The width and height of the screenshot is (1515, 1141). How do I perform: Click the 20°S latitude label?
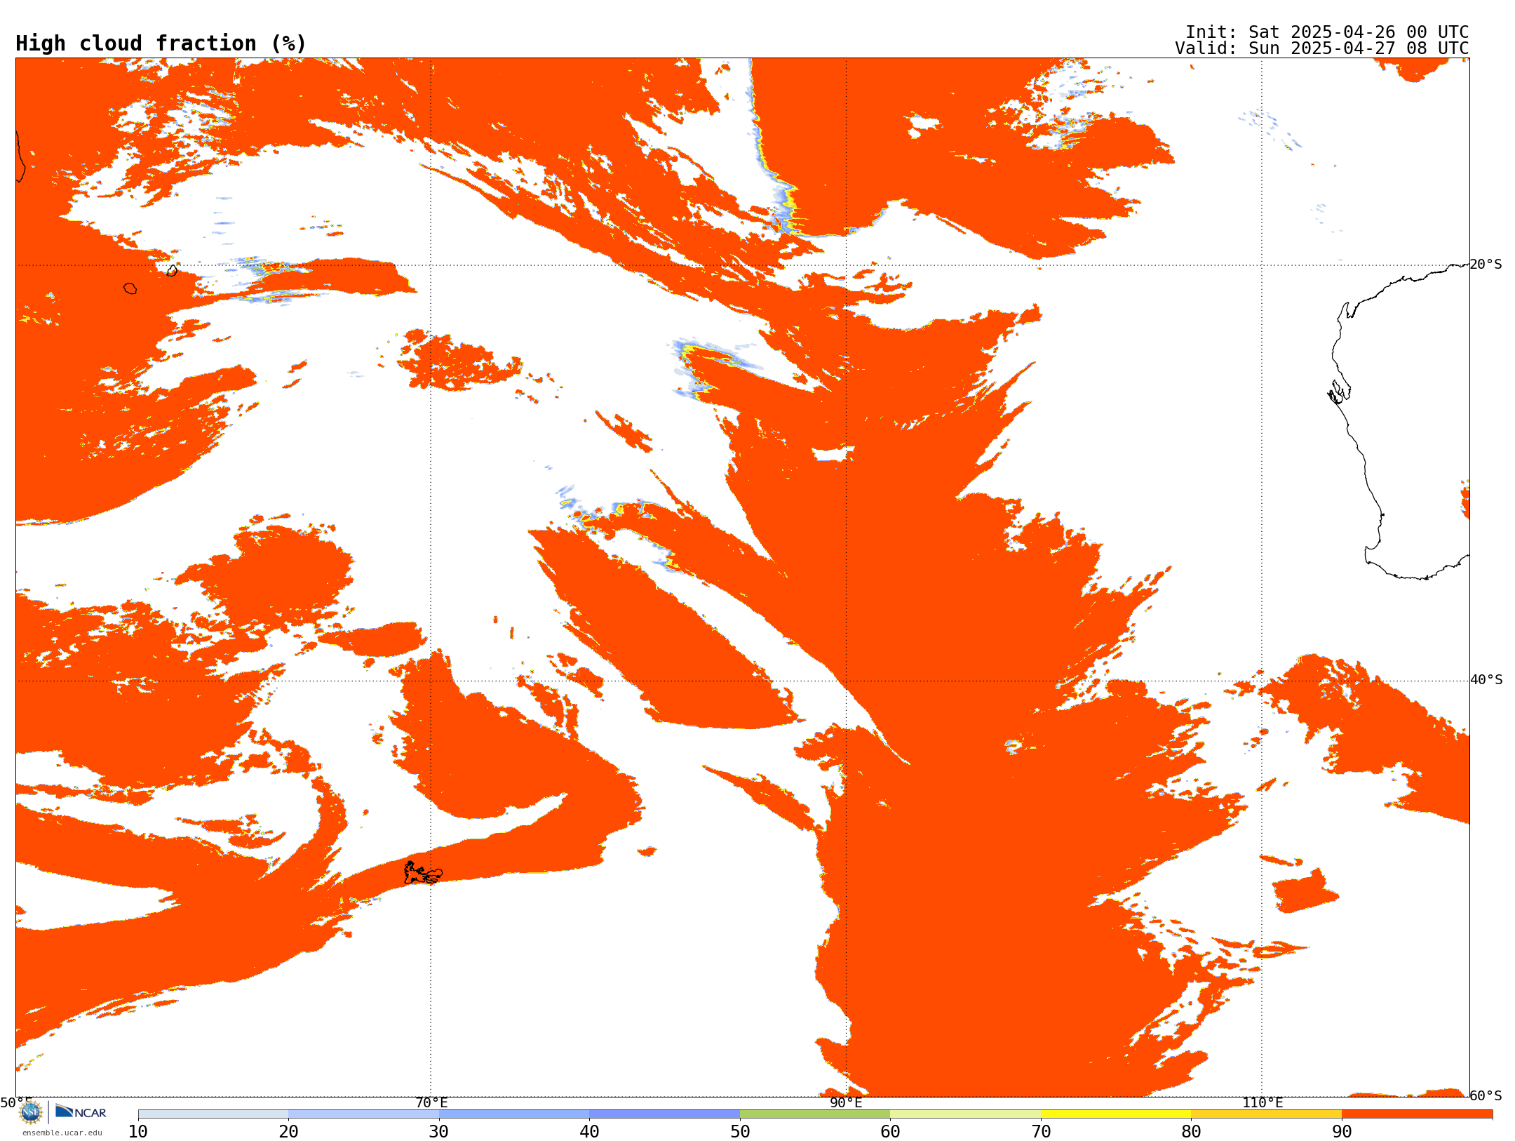[x=1486, y=265]
